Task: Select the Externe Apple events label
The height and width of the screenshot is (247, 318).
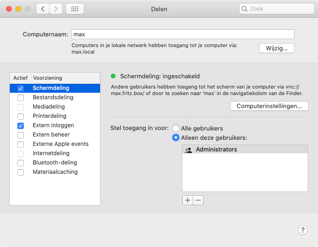Action: (61, 144)
